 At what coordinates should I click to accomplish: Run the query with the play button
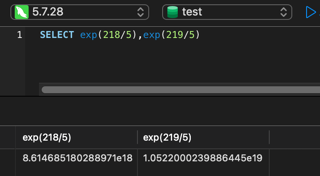(310, 12)
